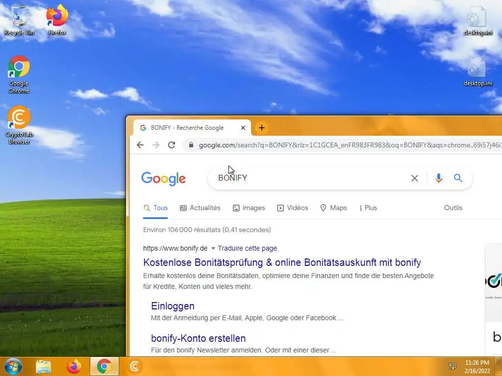The height and width of the screenshot is (376, 502).
Task: Select the Firefox desktop shortcut
Action: [x=57, y=19]
